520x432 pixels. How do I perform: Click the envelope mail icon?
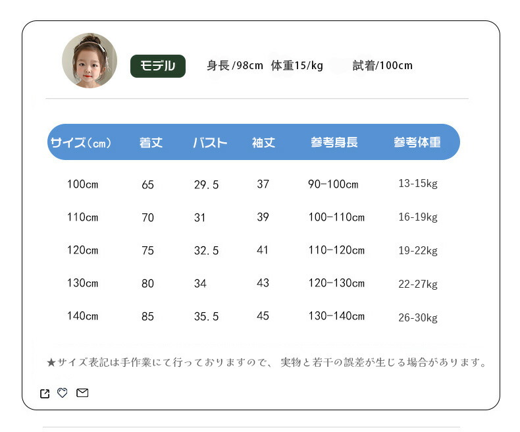pyautogui.click(x=82, y=393)
